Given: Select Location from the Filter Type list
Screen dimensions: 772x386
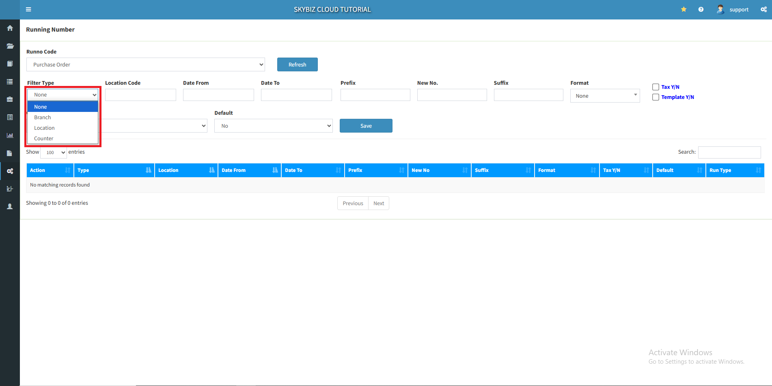Looking at the screenshot, I should [44, 128].
